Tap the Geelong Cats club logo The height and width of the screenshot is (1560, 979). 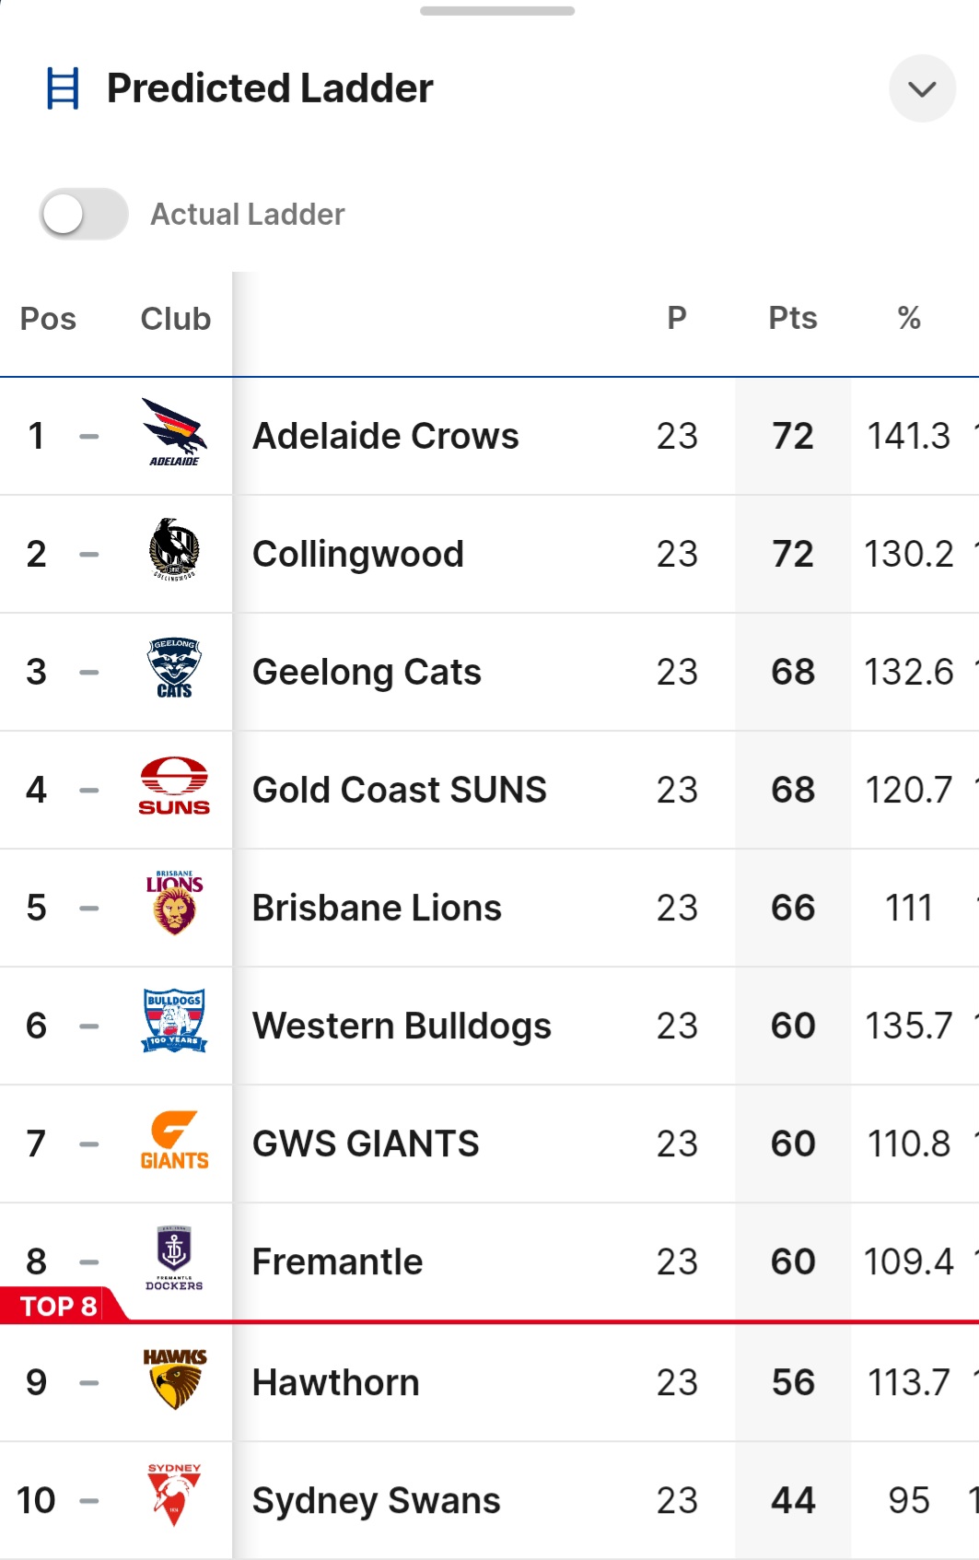tap(174, 668)
